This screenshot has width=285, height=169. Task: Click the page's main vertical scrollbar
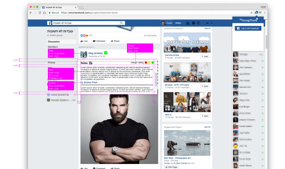[266, 42]
